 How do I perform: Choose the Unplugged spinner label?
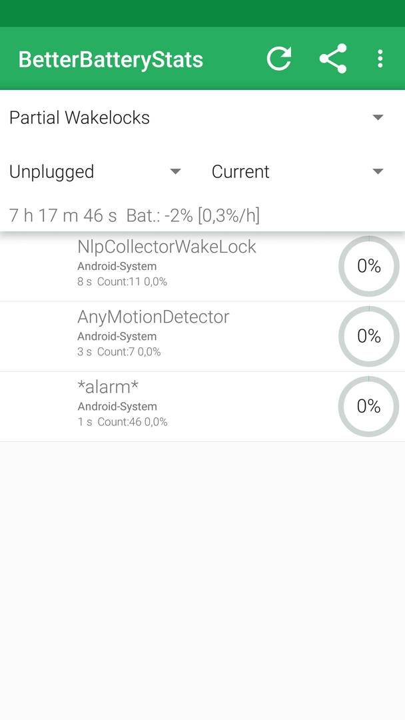click(x=52, y=172)
